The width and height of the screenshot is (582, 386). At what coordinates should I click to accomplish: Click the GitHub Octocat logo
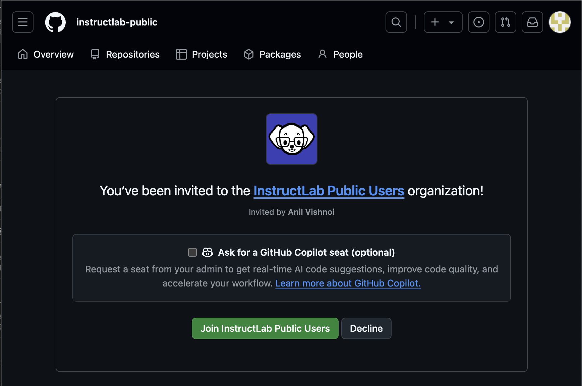pos(55,22)
